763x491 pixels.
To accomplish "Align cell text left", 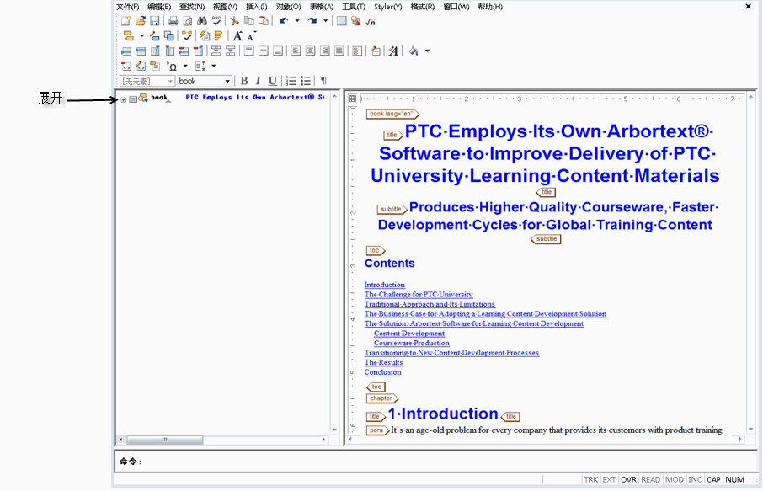I will pyautogui.click(x=296, y=51).
